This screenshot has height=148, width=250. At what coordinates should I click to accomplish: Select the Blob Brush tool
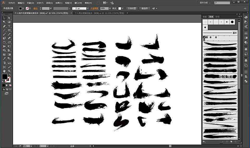4,38
